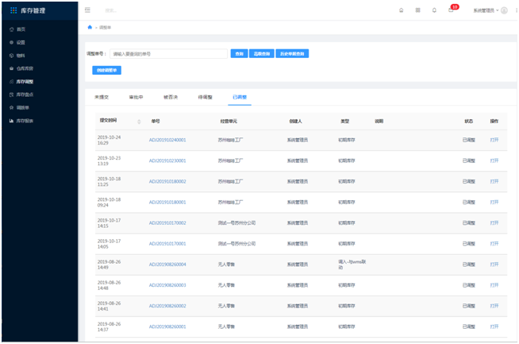Click 打开 for row ADJ201910170001

pos(494,244)
